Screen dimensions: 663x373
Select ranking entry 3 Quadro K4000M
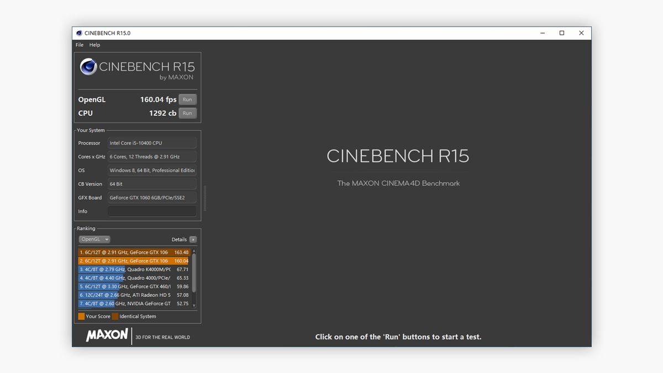134,269
